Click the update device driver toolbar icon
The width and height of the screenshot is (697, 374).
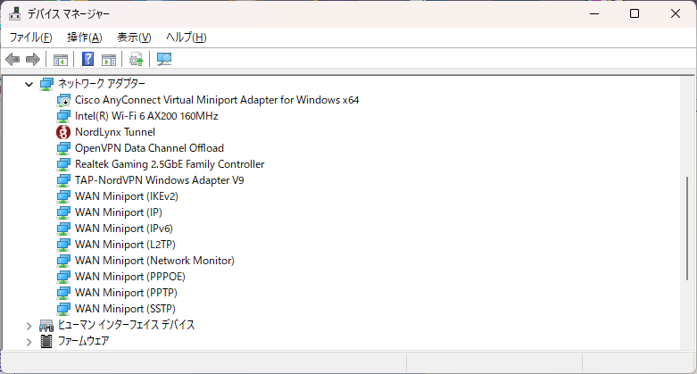point(136,60)
